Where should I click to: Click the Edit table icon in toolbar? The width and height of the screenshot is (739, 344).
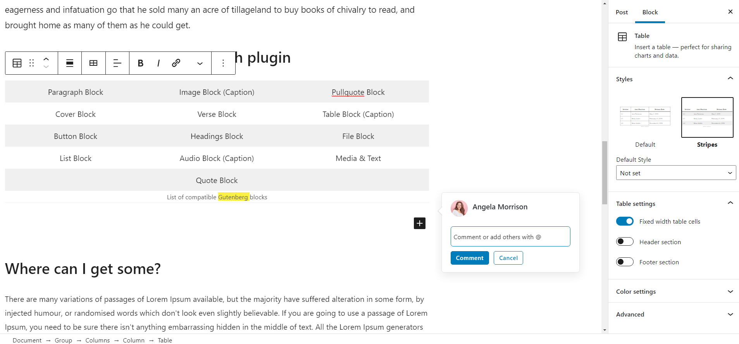click(x=93, y=63)
